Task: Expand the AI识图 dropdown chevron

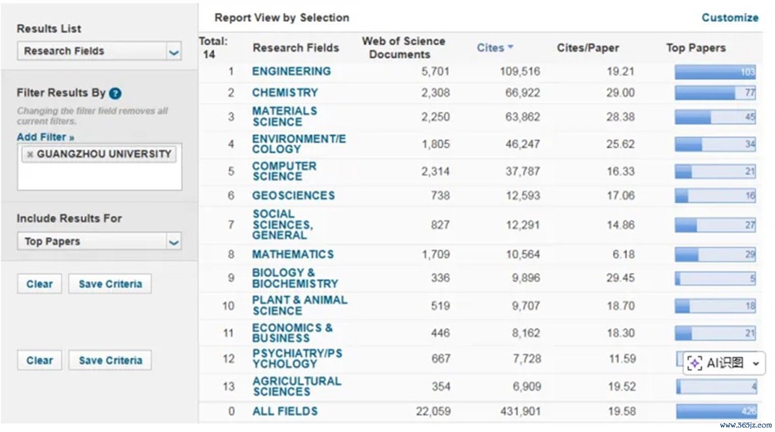Action: pyautogui.click(x=755, y=363)
